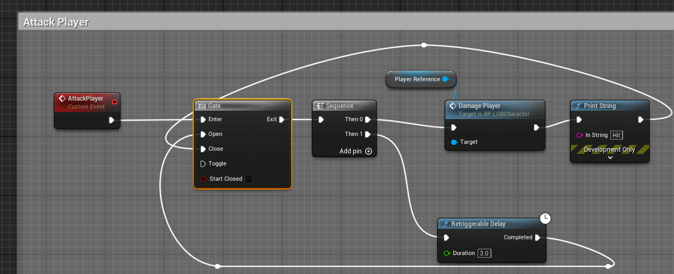The image size is (674, 274).
Task: Click the Player Reference output pin
Action: coord(445,79)
